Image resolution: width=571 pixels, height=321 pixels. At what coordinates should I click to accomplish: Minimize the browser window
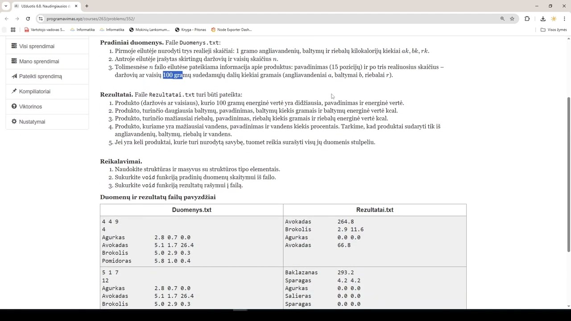[x=537, y=6]
